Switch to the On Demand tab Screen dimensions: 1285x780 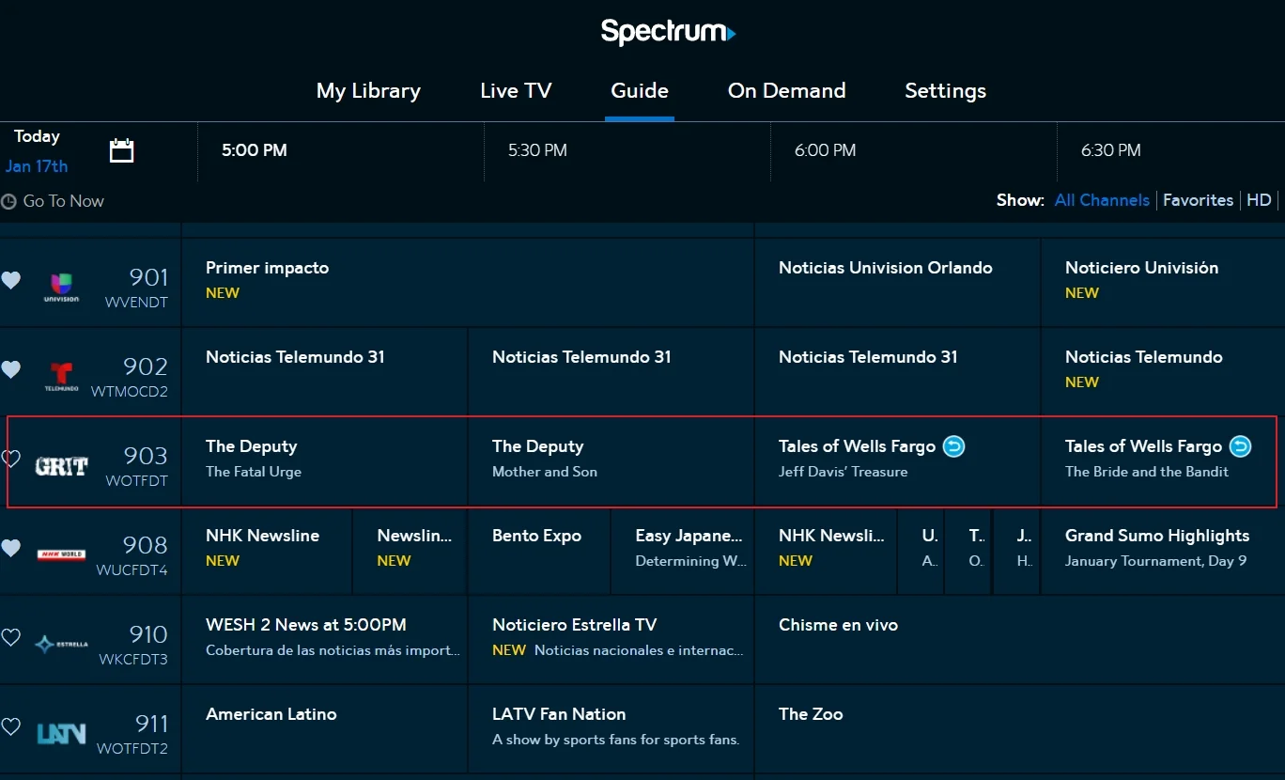[787, 90]
